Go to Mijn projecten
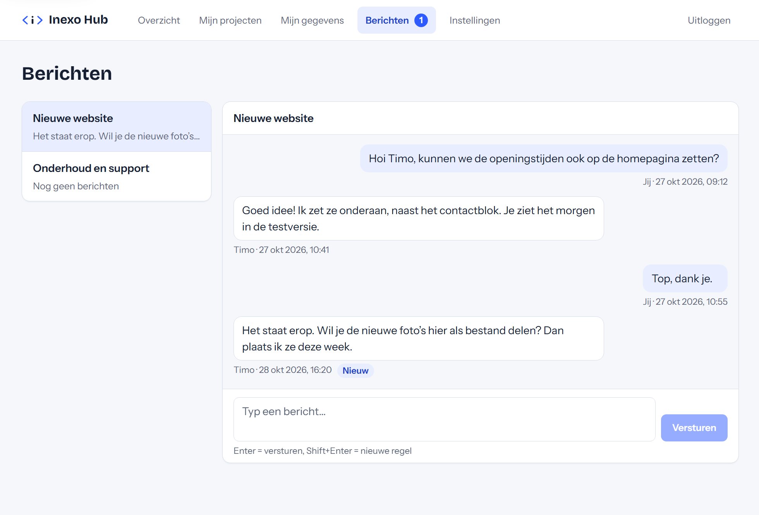This screenshot has width=759, height=515. pos(230,20)
